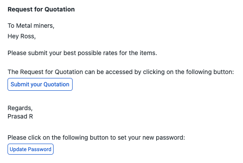Click the word 'Quotation' in the bold heading
This screenshot has width=243, height=163.
(60, 9)
